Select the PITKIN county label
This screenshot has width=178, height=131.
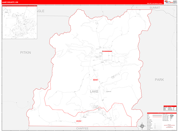[x=26, y=52]
